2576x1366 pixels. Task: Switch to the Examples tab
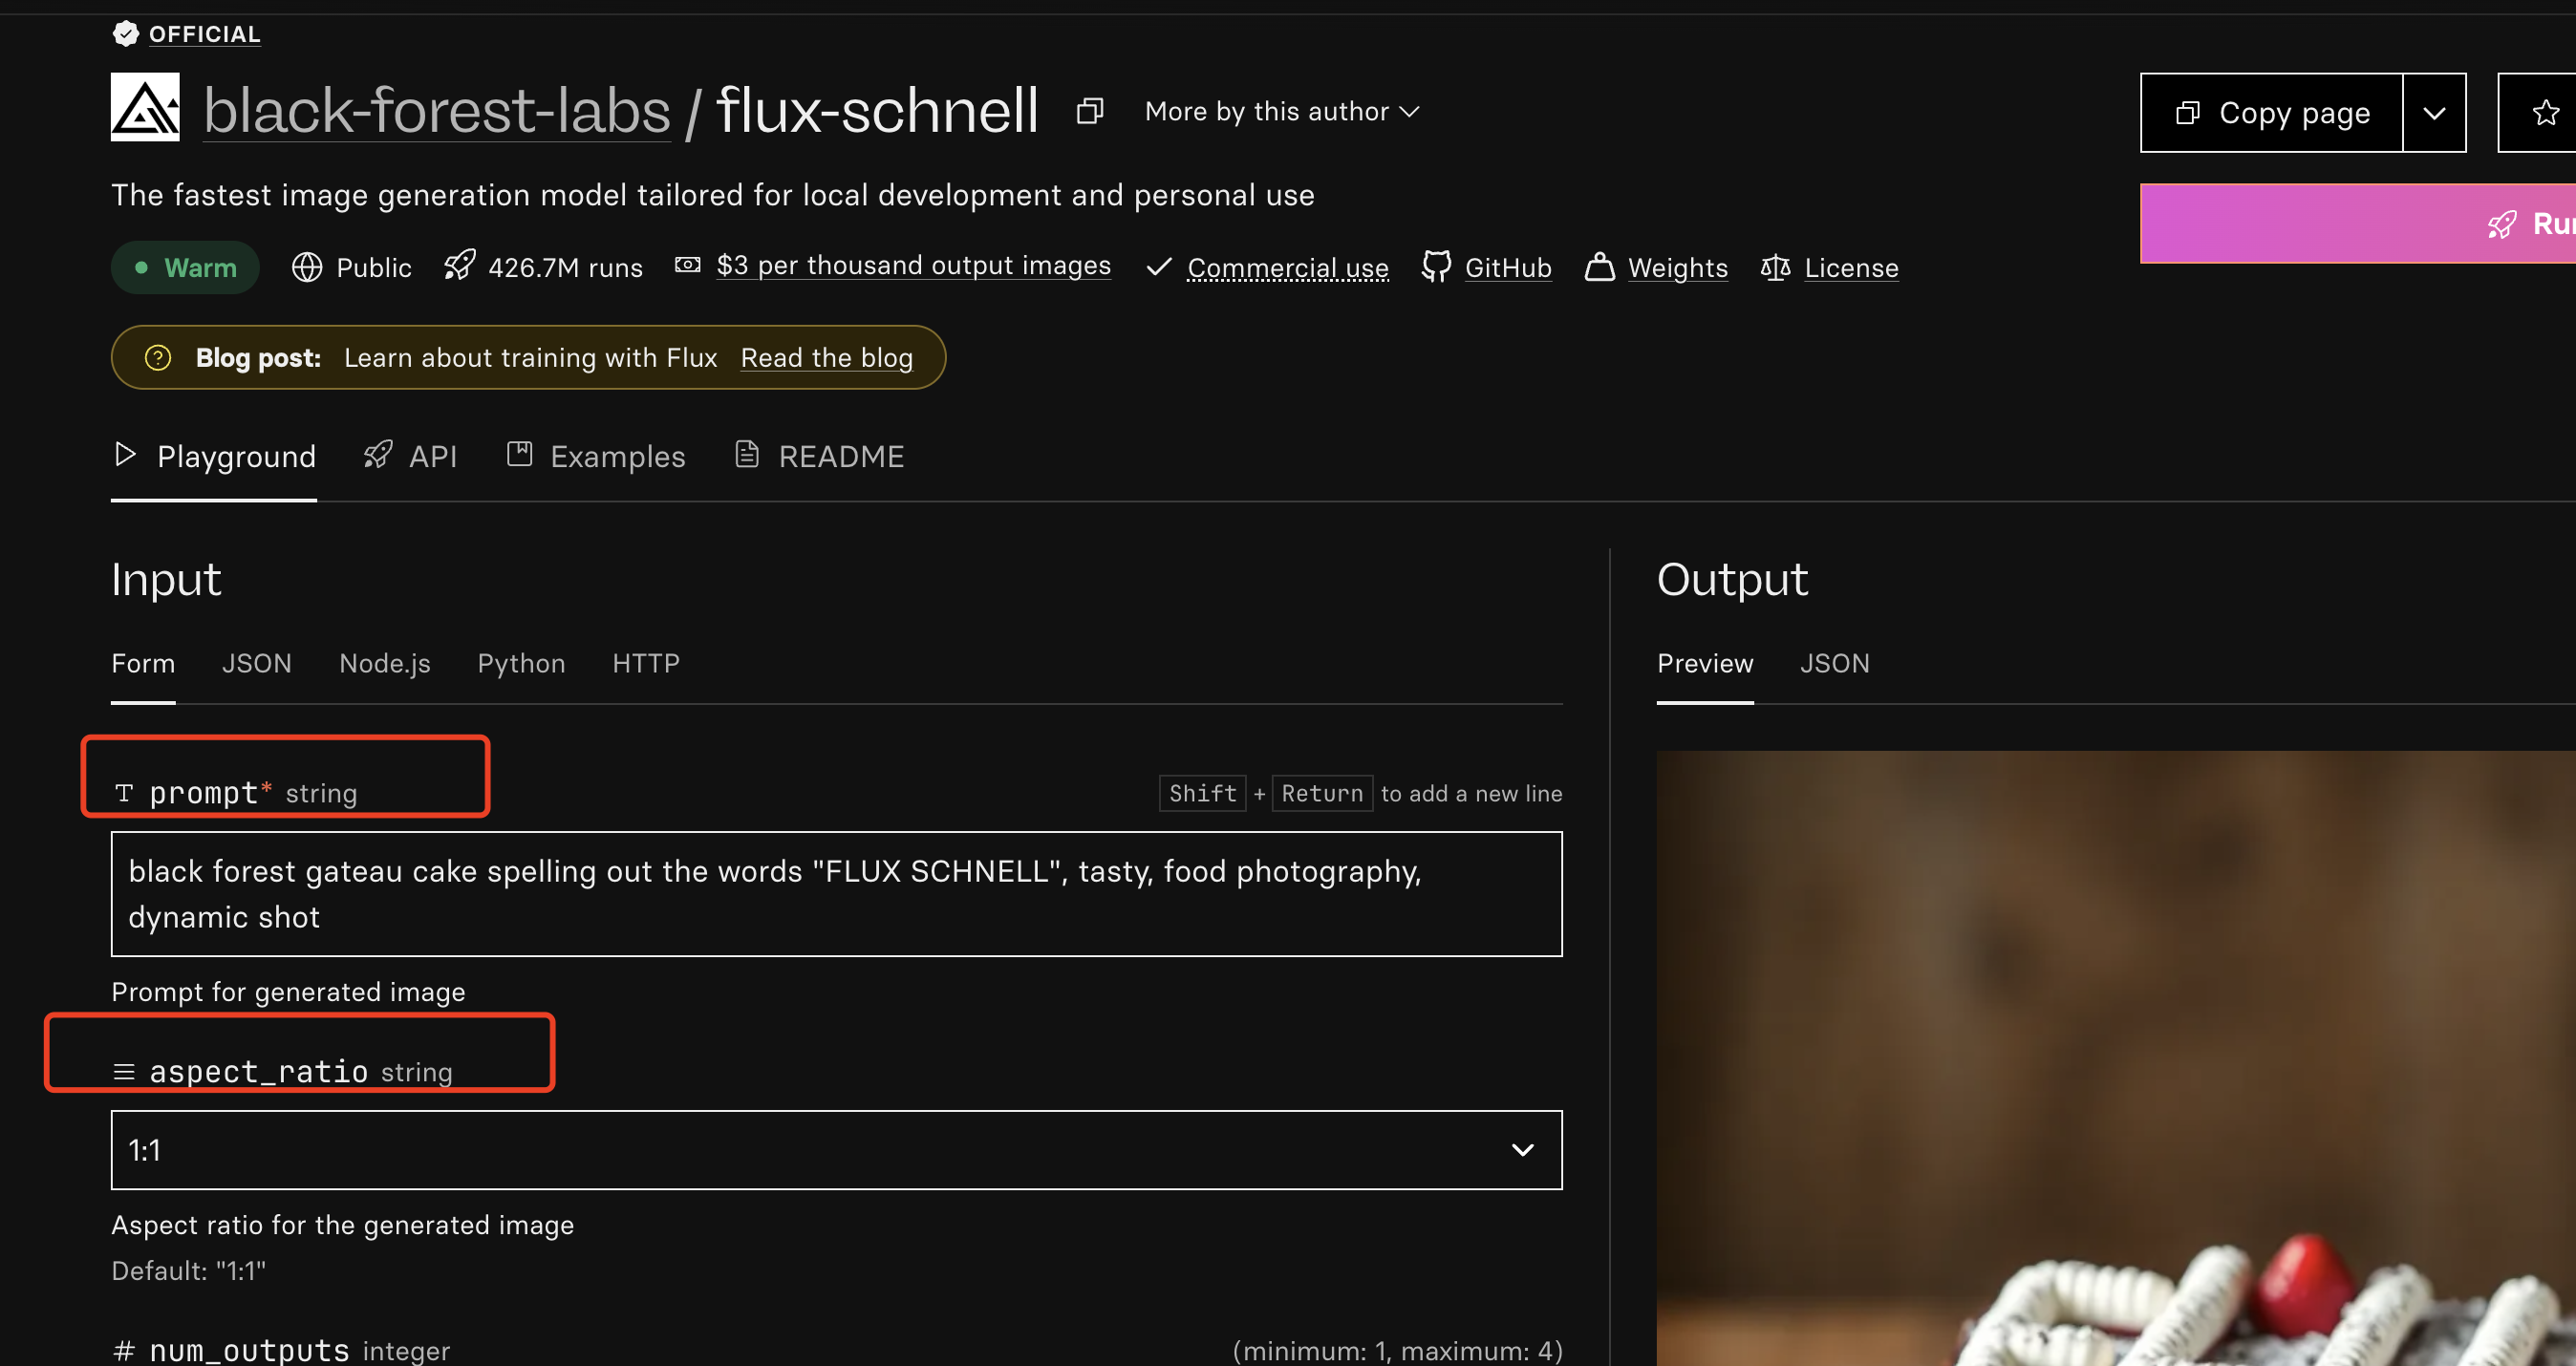pyautogui.click(x=596, y=456)
